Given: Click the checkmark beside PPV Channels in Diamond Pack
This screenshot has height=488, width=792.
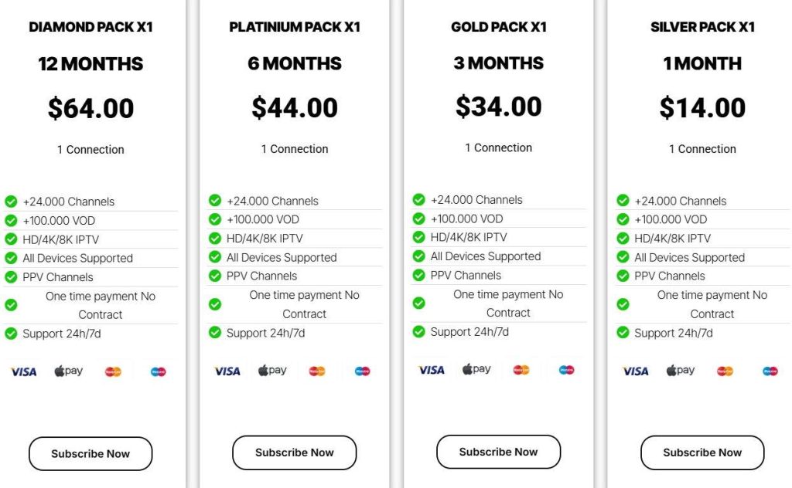Looking at the screenshot, I should pos(11,276).
